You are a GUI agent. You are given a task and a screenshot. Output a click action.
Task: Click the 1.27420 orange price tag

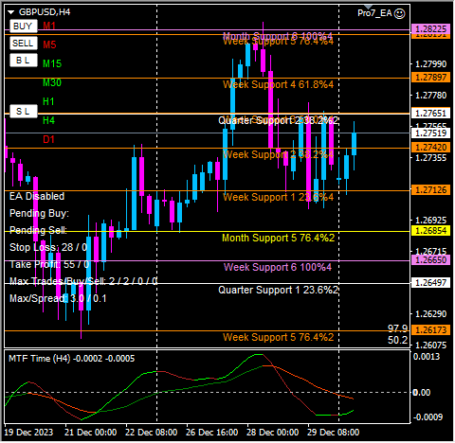(431, 148)
